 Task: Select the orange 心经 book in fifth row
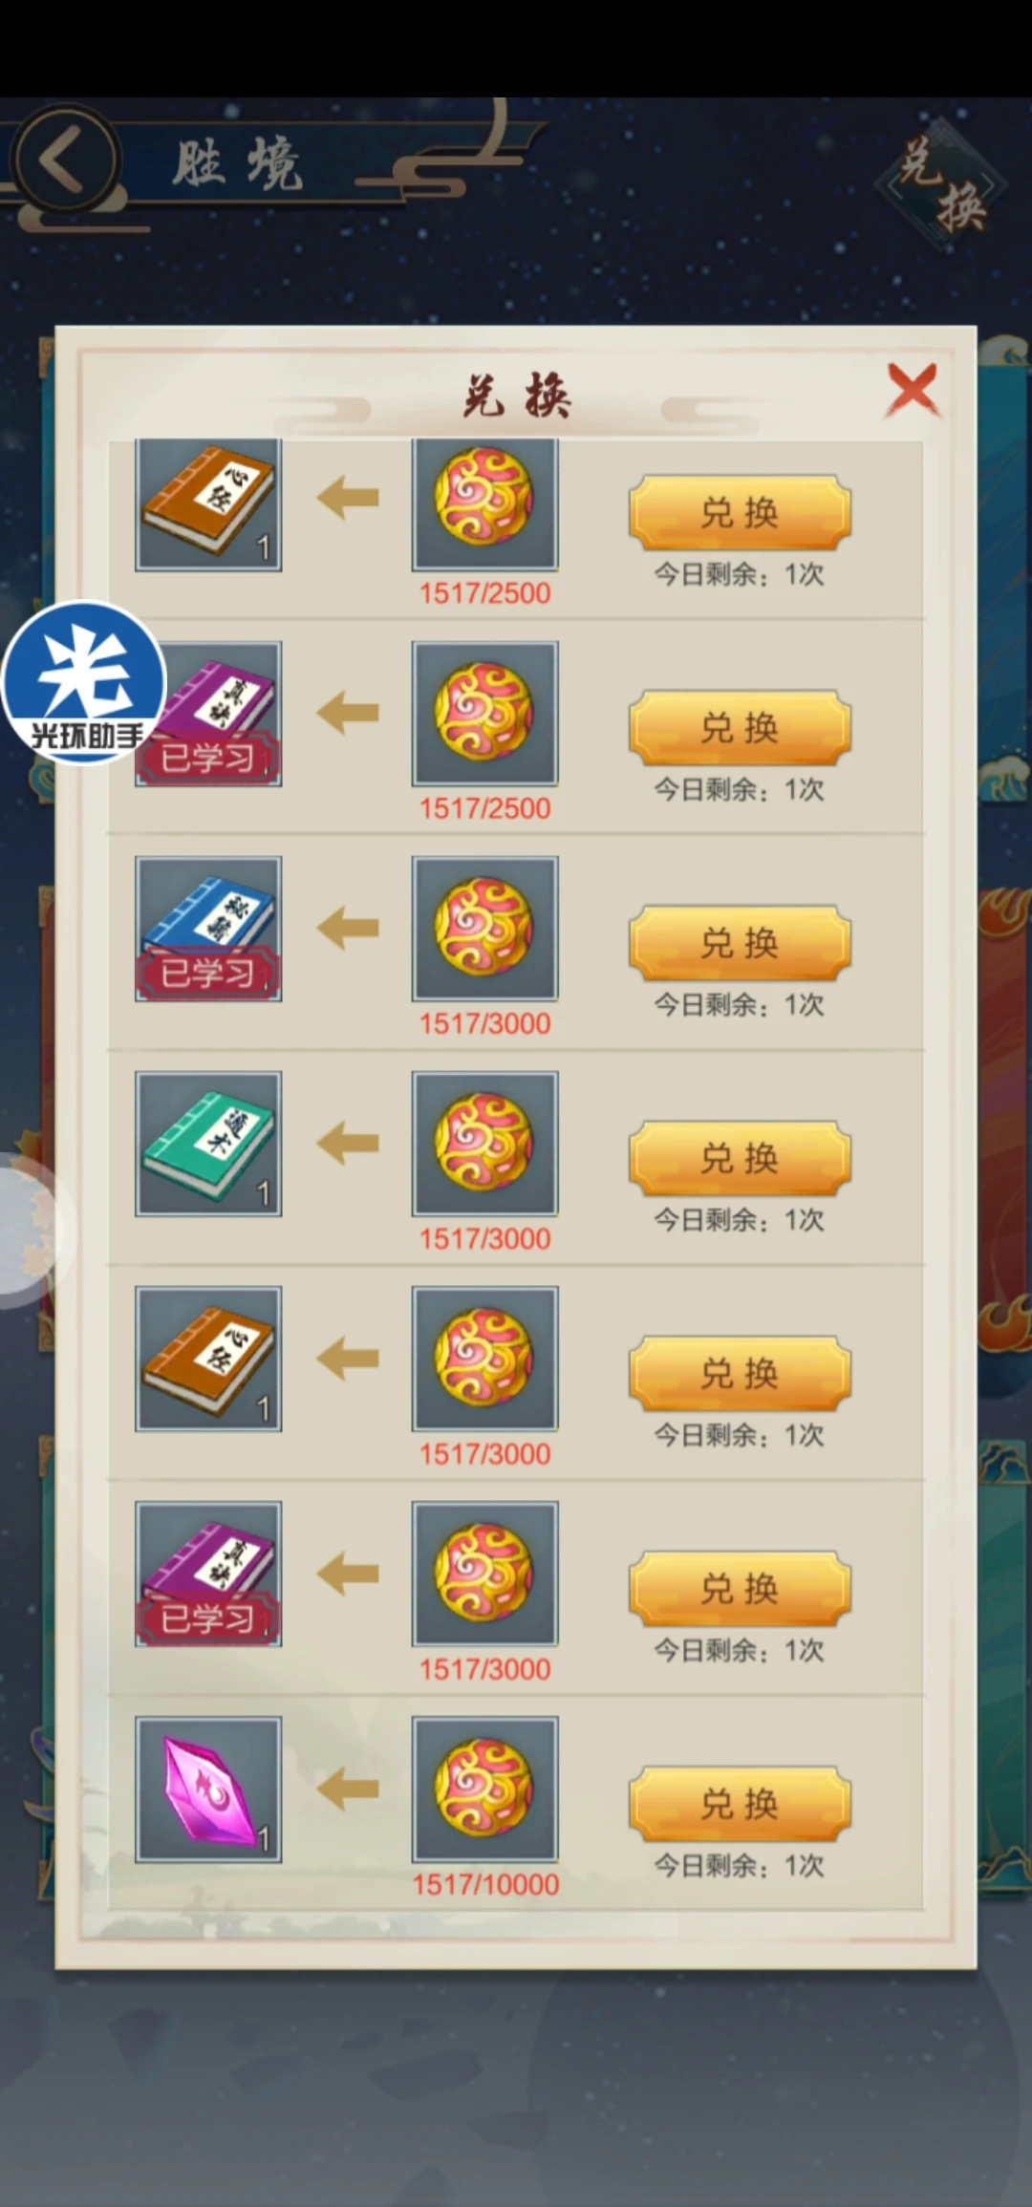click(x=208, y=1359)
